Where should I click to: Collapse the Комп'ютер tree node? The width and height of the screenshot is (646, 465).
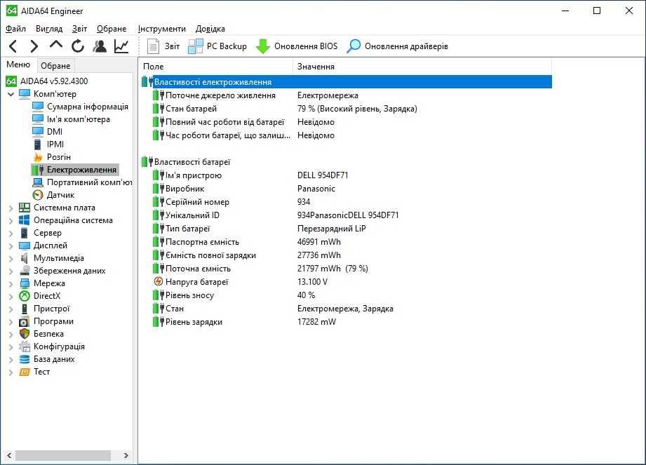coord(11,94)
